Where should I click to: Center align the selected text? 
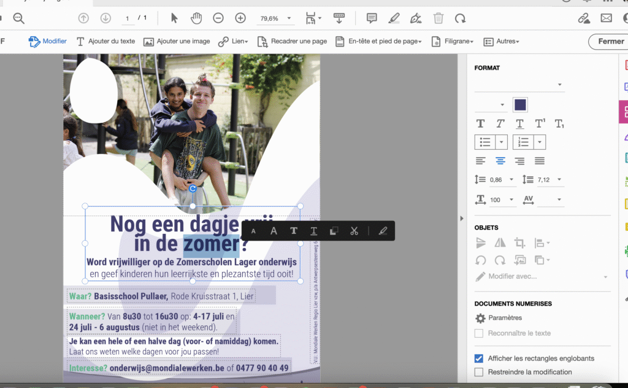pyautogui.click(x=500, y=161)
